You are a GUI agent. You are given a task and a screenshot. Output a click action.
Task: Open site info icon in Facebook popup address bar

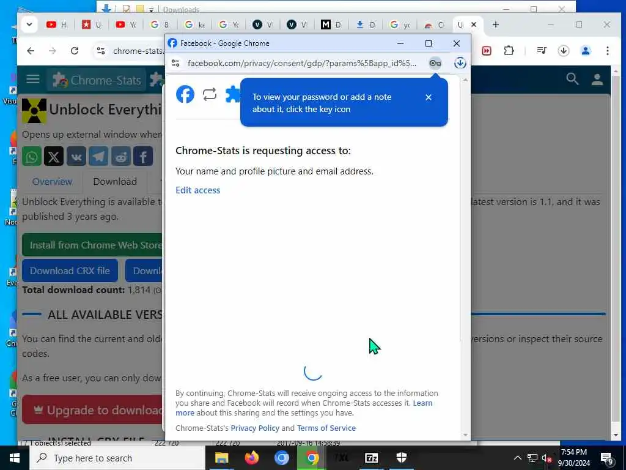(175, 63)
